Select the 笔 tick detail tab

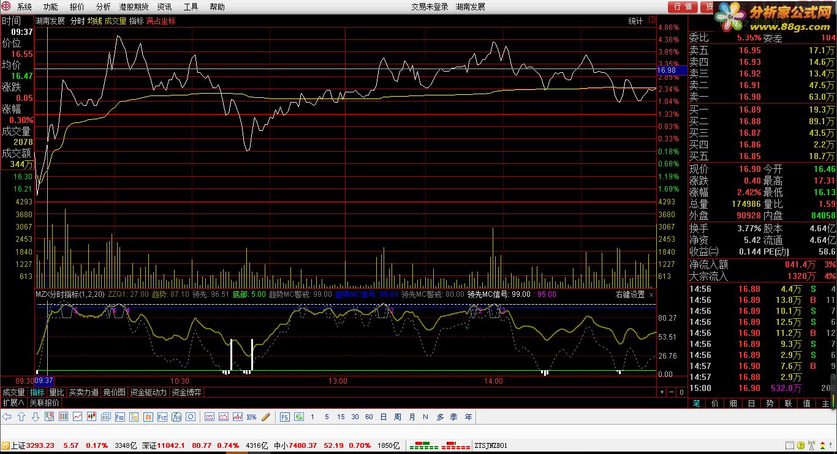point(696,403)
